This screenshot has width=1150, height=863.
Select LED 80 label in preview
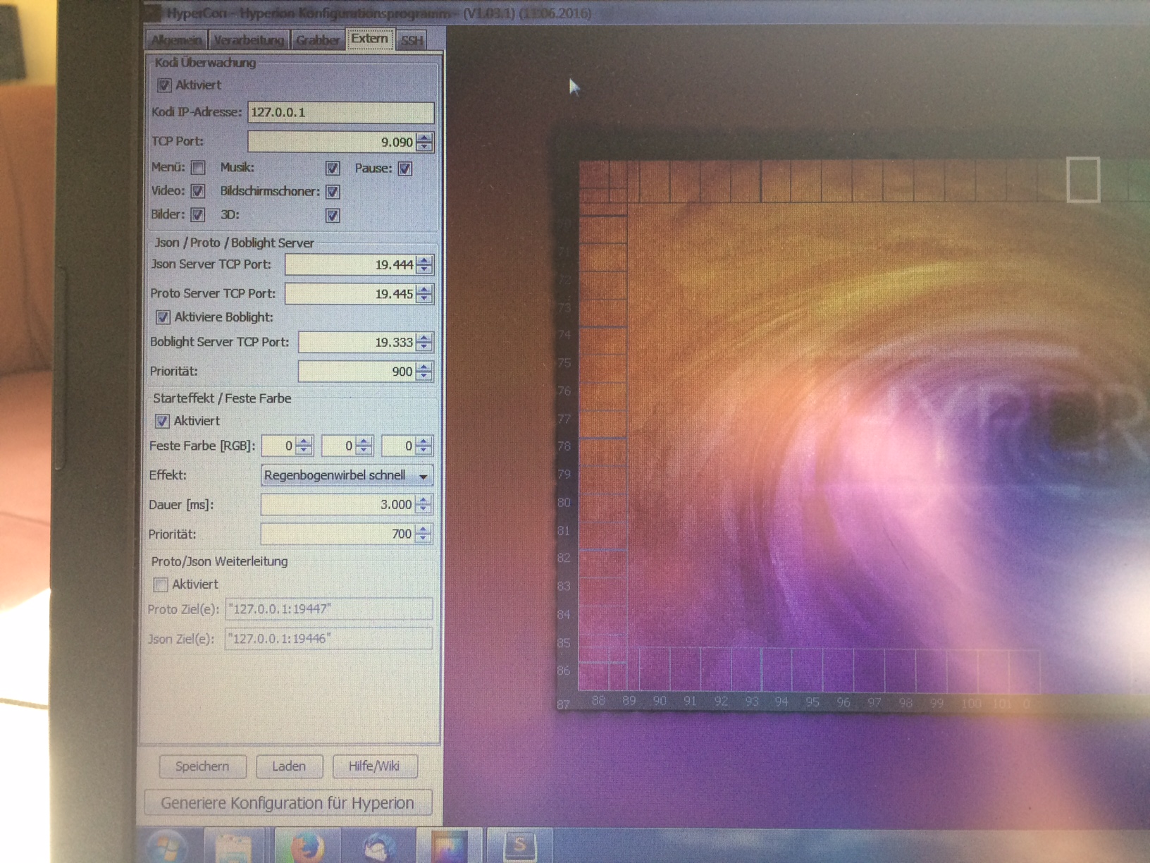(x=564, y=503)
